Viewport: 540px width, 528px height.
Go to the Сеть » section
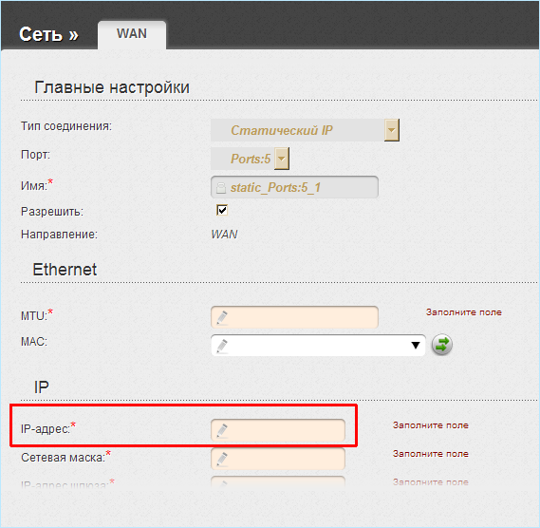point(48,34)
